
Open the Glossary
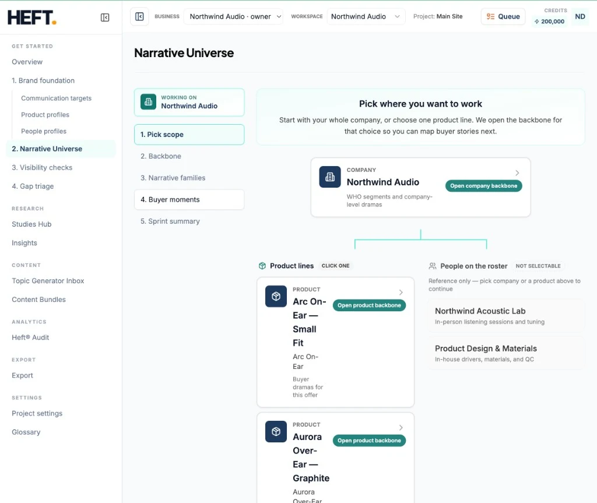(26, 432)
